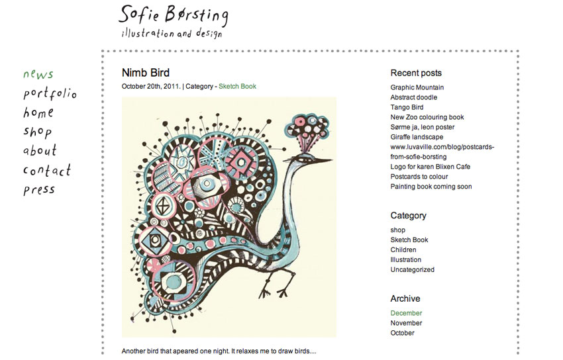Open the news navigation item
This screenshot has width=563, height=360.
[38, 74]
